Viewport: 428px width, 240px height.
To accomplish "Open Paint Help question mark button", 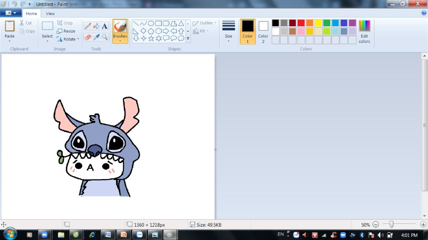I will 424,13.
